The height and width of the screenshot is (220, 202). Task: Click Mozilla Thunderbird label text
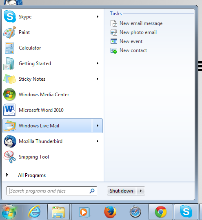pyautogui.click(x=41, y=141)
